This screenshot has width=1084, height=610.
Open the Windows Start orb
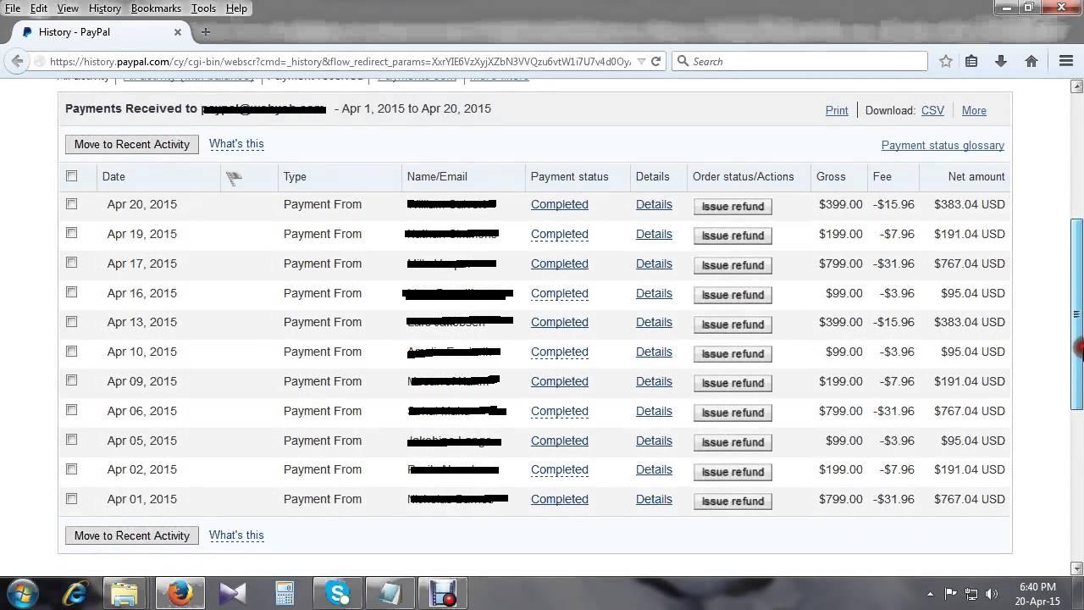(x=22, y=593)
